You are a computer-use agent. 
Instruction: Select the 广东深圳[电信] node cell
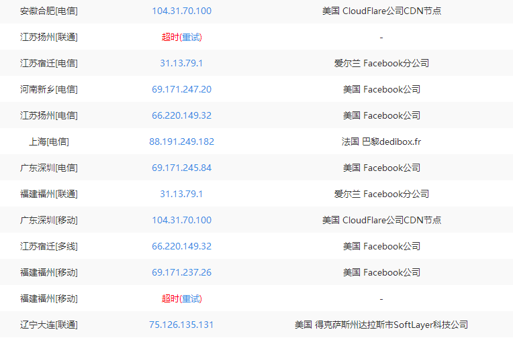point(49,168)
